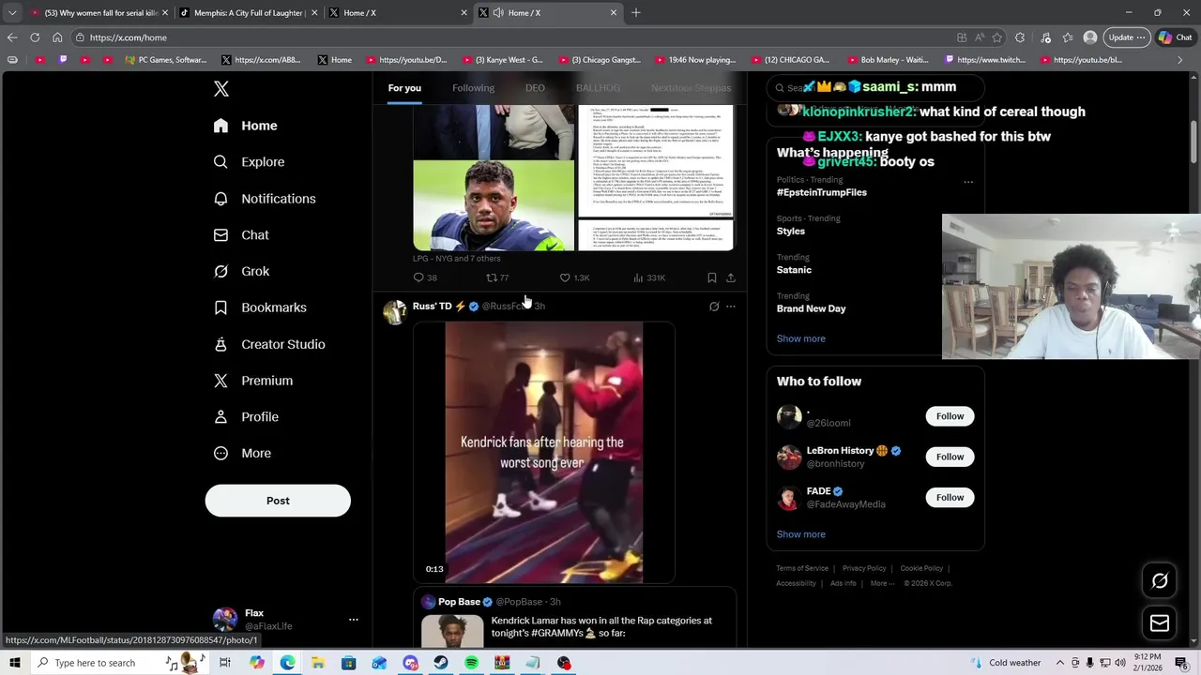The image size is (1201, 675).
Task: Open Steam from the taskbar
Action: pyautogui.click(x=441, y=663)
